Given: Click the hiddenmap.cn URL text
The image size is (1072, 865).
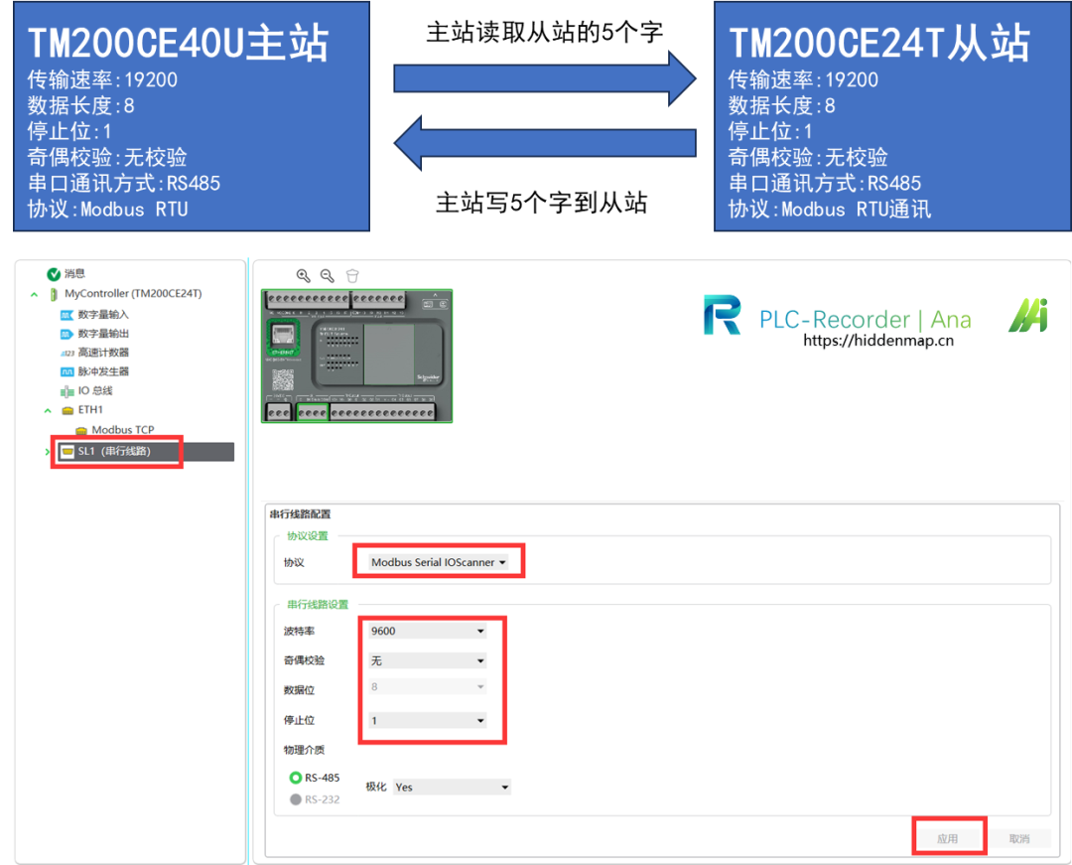Looking at the screenshot, I should (x=878, y=341).
